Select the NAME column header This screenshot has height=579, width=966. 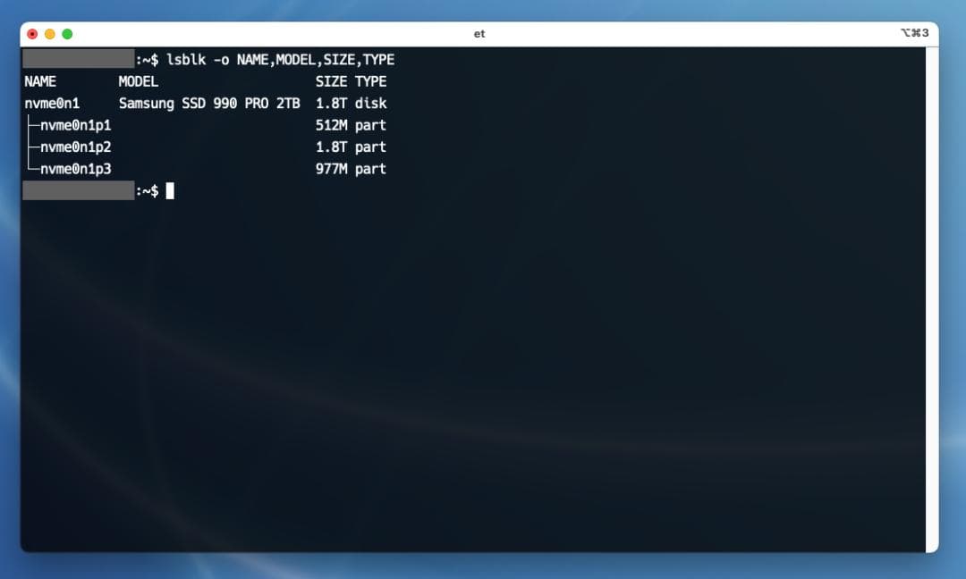(x=39, y=81)
